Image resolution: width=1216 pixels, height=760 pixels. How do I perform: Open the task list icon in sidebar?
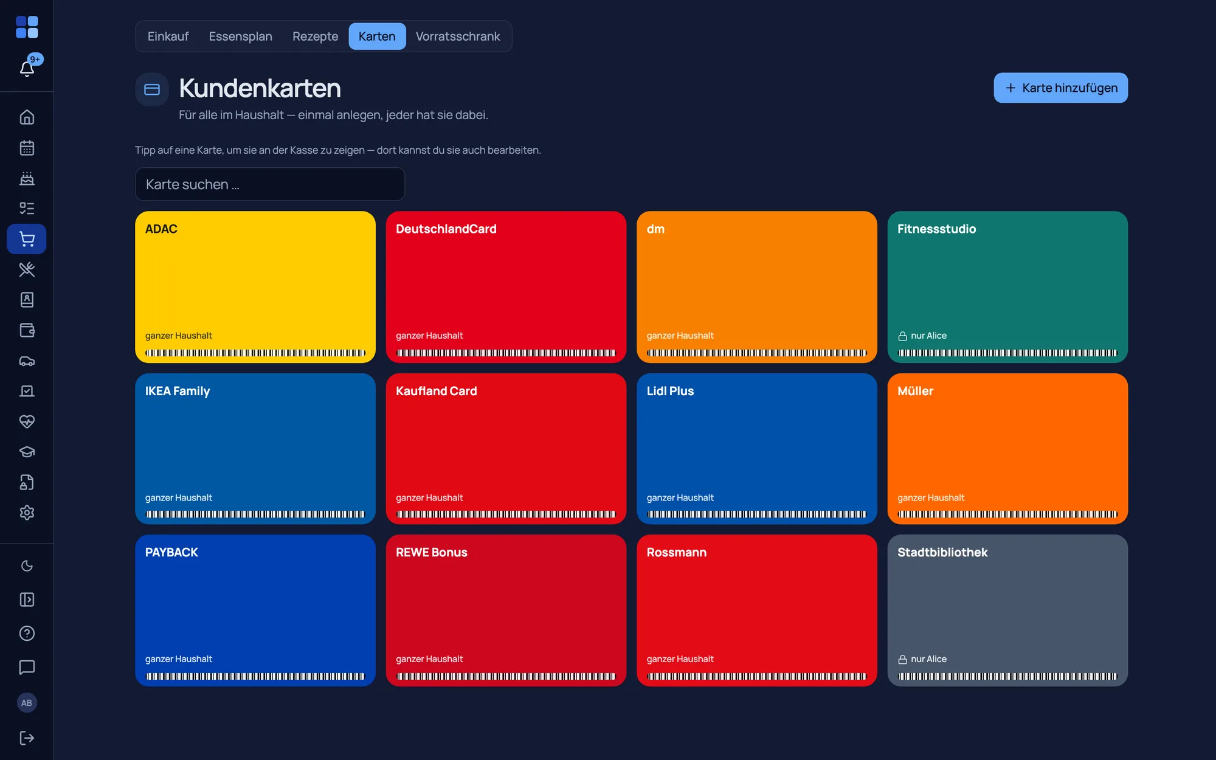[27, 209]
